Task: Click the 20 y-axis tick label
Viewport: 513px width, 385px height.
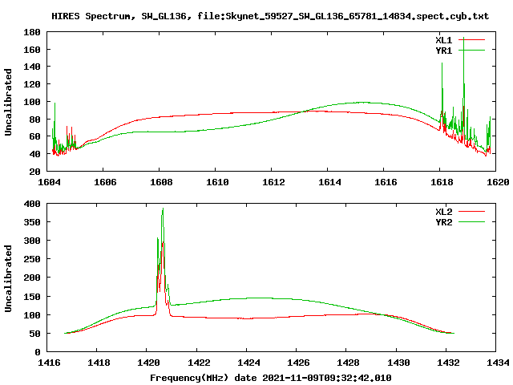Action: [x=34, y=171]
